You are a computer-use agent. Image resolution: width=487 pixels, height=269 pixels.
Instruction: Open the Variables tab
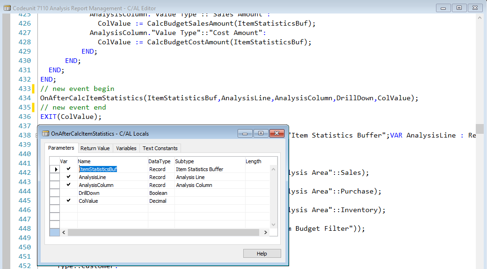pyautogui.click(x=126, y=148)
